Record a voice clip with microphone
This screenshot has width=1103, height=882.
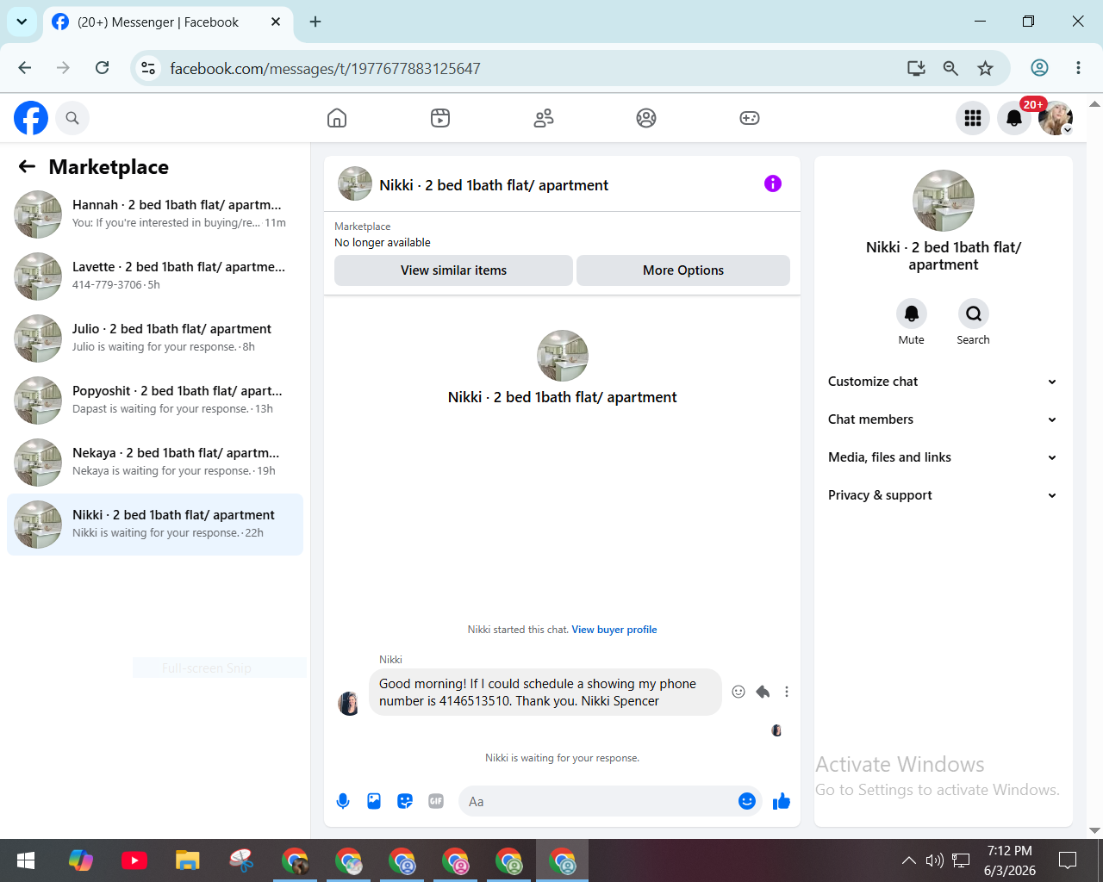pos(343,801)
